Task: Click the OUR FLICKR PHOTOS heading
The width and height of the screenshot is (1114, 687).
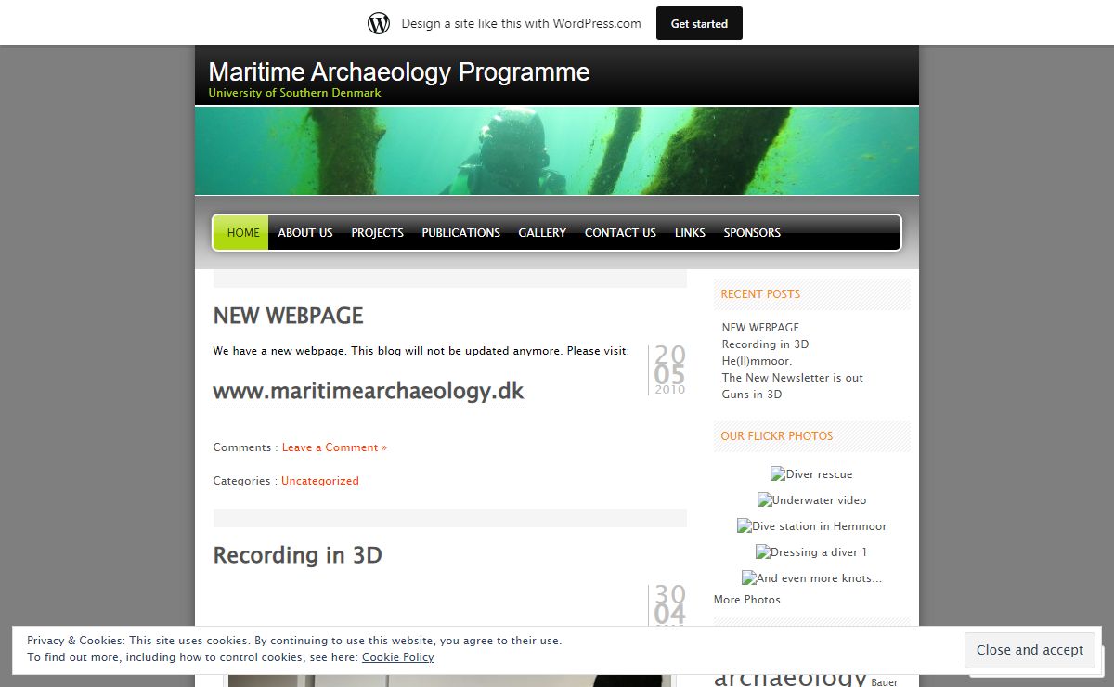Action: pos(776,435)
